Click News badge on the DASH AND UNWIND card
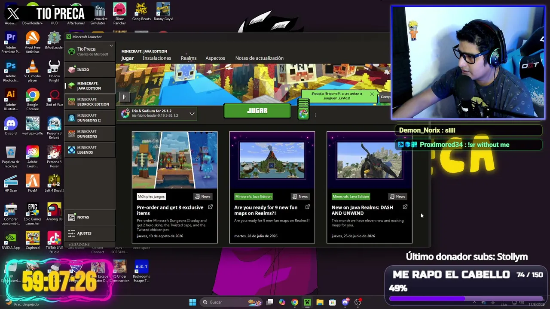This screenshot has height=309, width=550. coord(397,197)
